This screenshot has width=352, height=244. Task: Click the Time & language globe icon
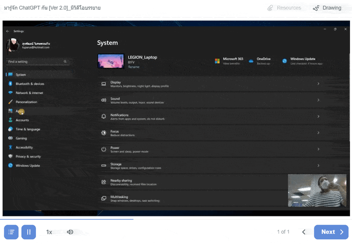click(10, 129)
